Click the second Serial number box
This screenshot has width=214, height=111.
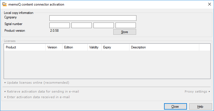82,25
